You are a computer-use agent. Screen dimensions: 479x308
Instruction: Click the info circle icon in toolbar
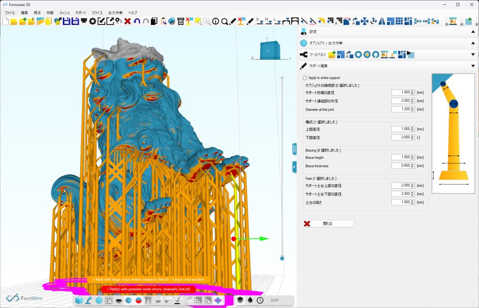coord(215,21)
